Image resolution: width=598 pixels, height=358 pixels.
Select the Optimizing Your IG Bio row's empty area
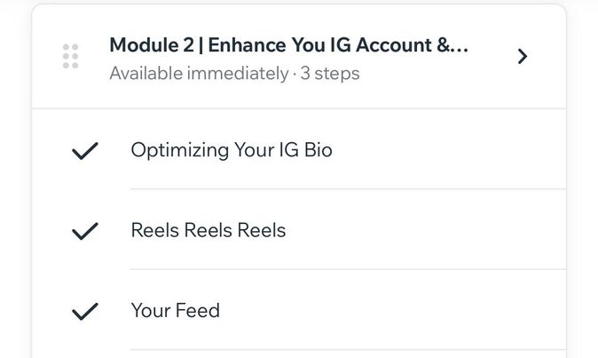point(449,150)
